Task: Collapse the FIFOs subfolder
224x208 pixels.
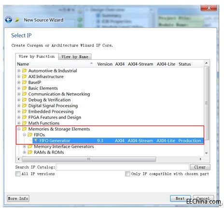Action: point(24,135)
